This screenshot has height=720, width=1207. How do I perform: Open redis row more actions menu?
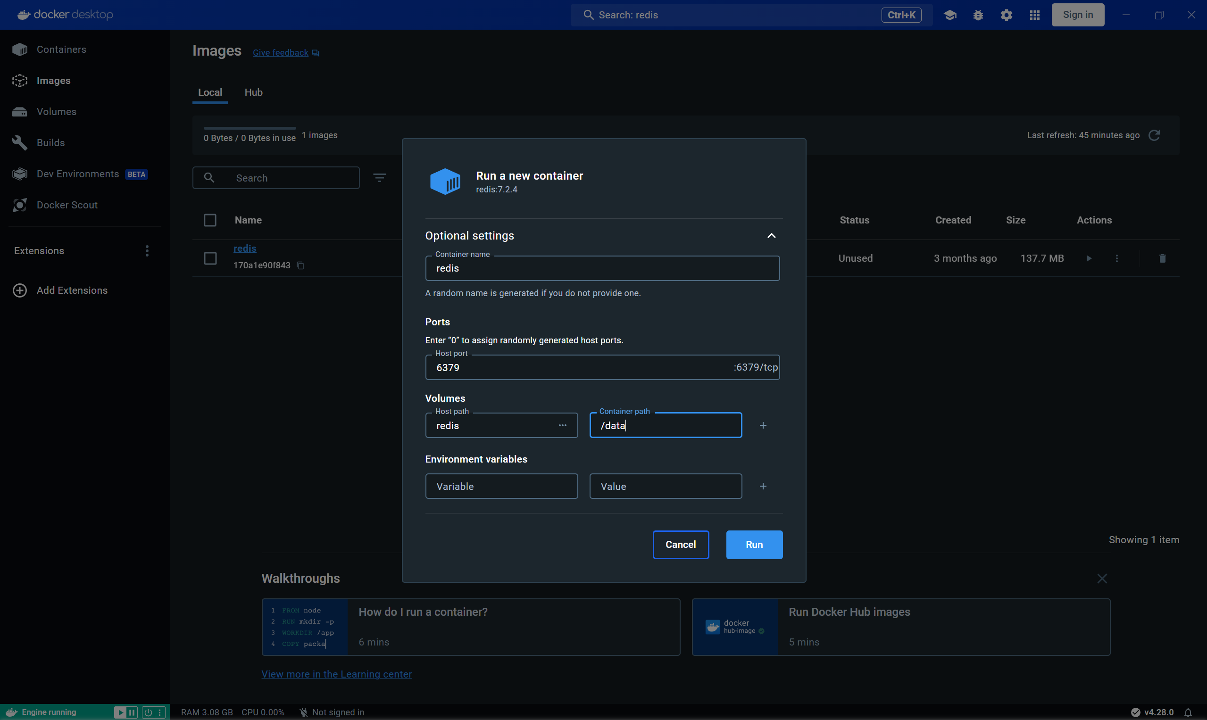[x=1117, y=258]
